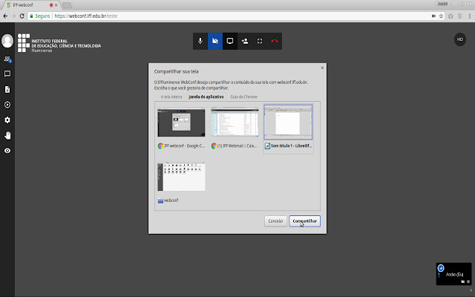Click the play/recording circle icon in sidebar

[x=7, y=105]
